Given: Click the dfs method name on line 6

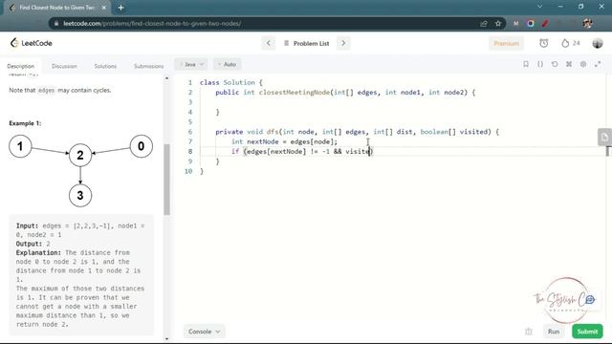Looking at the screenshot, I should click(273, 132).
